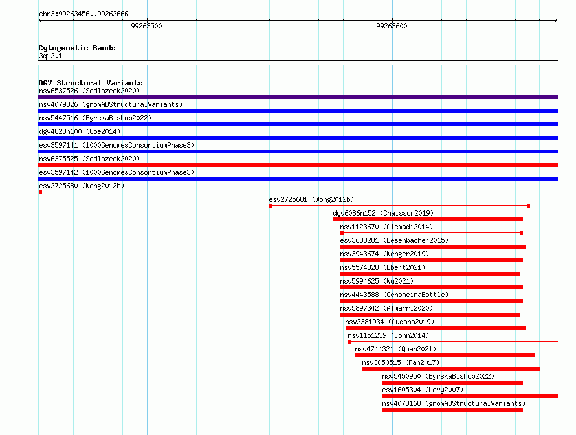Select the nsv4744321 (Quan2021) variant bar
The image size is (576, 435).
coord(445,355)
